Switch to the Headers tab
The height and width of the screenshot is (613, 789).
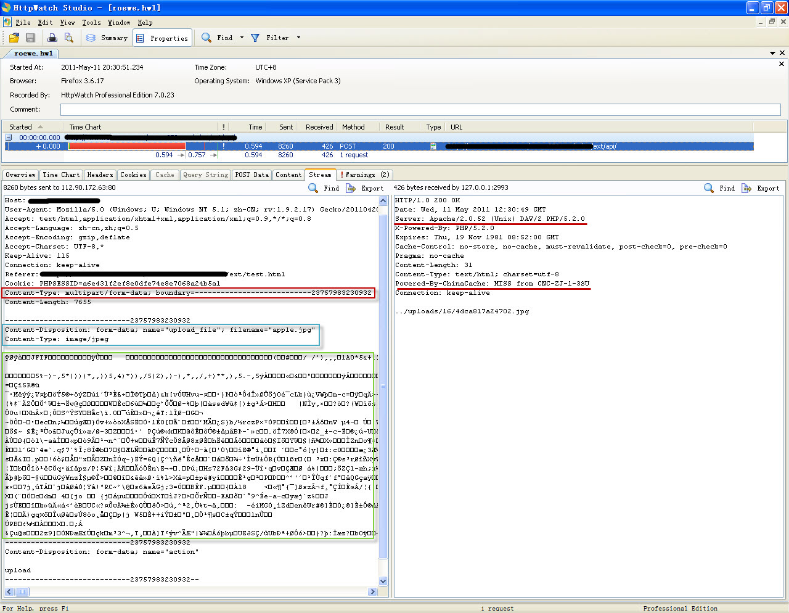(100, 175)
